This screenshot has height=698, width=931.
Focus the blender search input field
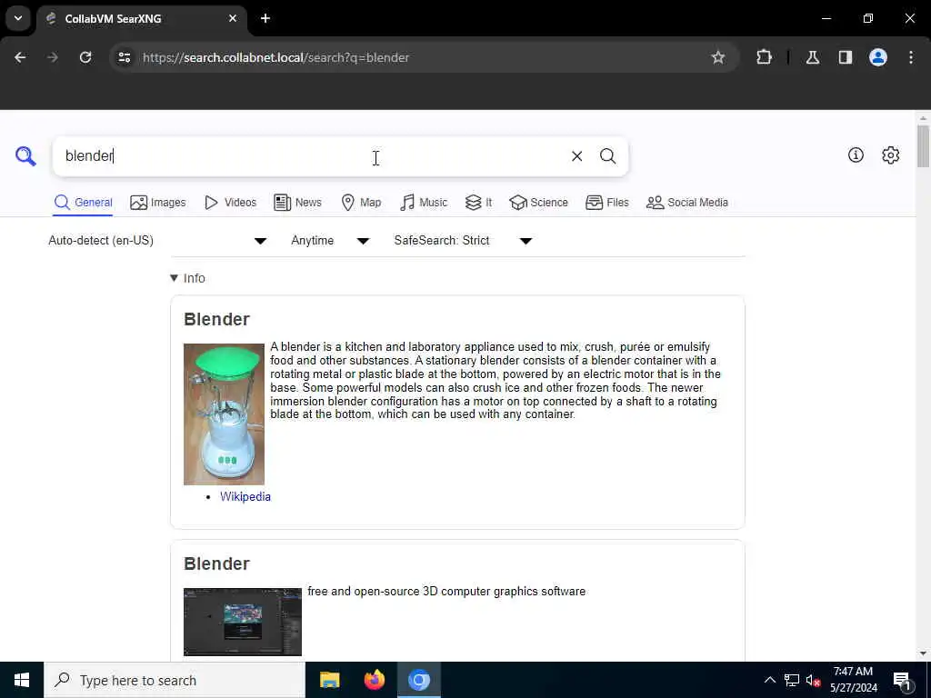(309, 156)
